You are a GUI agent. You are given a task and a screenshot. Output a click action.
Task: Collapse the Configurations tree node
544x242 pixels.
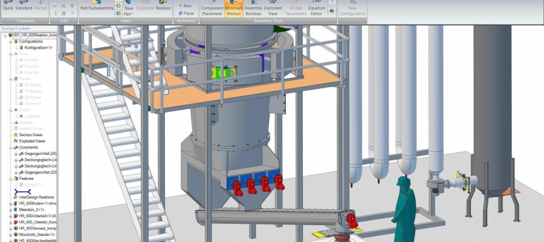coord(10,41)
